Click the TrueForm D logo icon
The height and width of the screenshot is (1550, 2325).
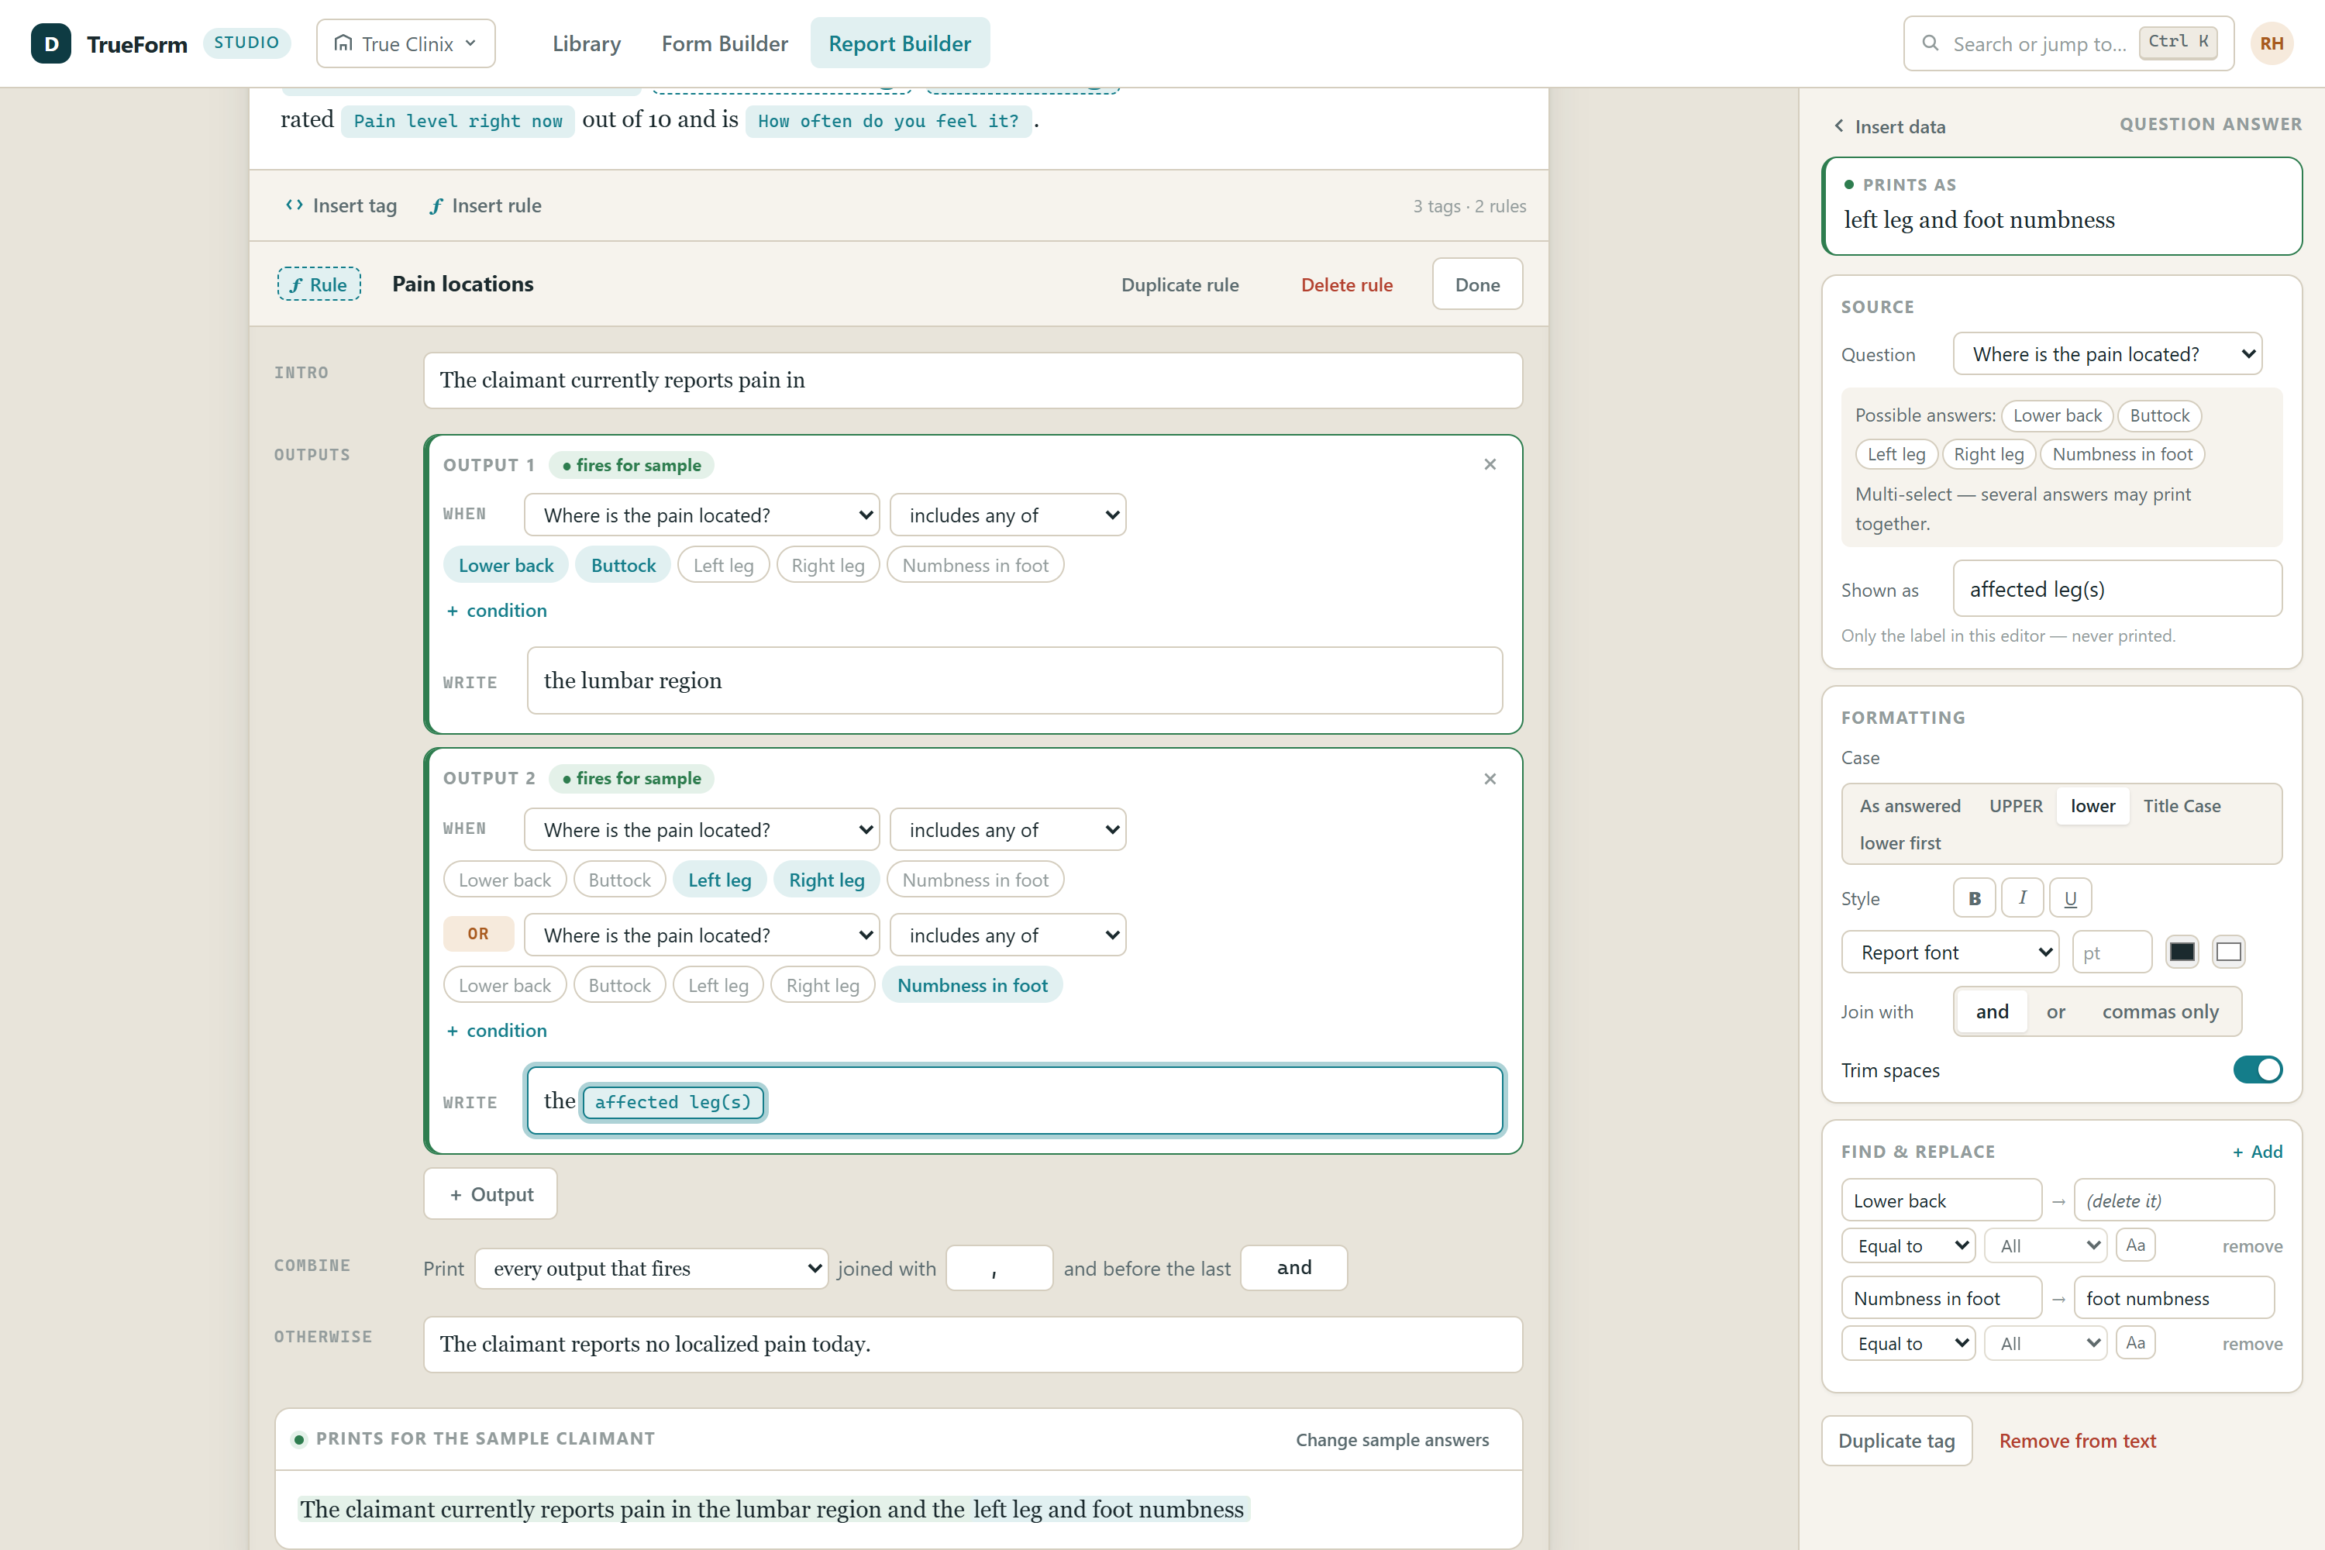pos(50,43)
